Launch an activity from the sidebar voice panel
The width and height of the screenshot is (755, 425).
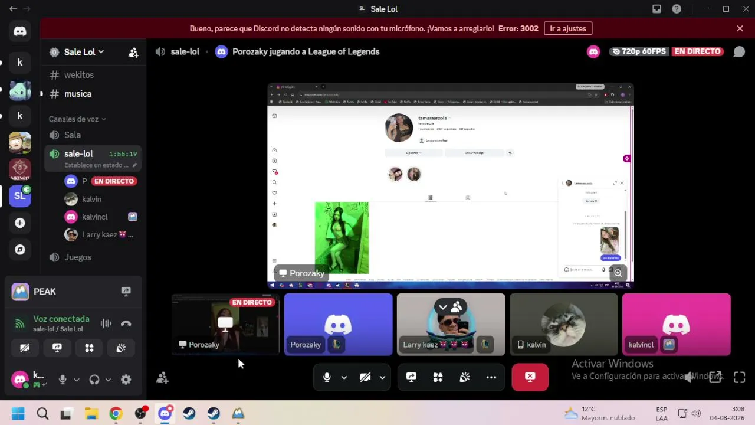coord(89,348)
